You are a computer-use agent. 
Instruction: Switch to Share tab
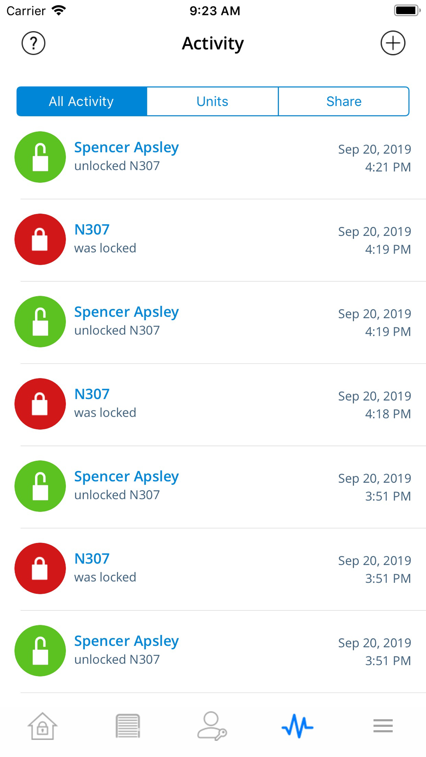[343, 101]
